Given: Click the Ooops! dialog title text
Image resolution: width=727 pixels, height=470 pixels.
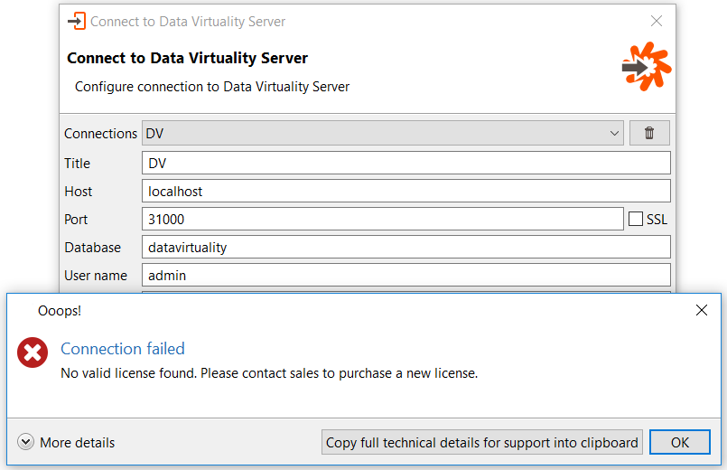Looking at the screenshot, I should click(60, 310).
